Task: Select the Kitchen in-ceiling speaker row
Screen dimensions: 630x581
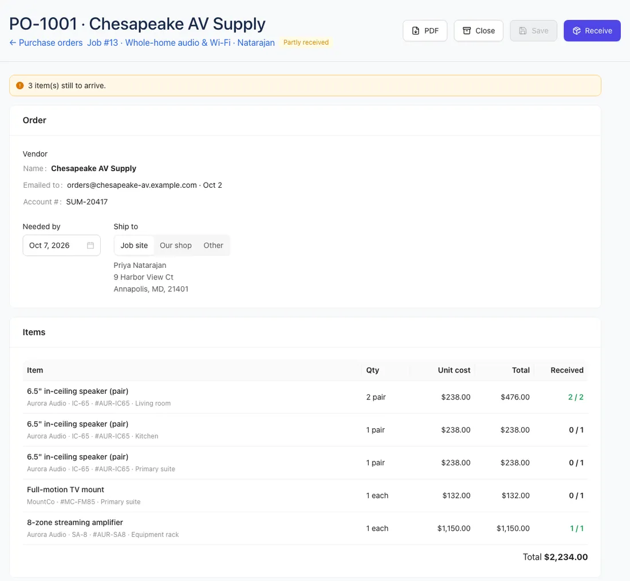Action: coord(305,430)
